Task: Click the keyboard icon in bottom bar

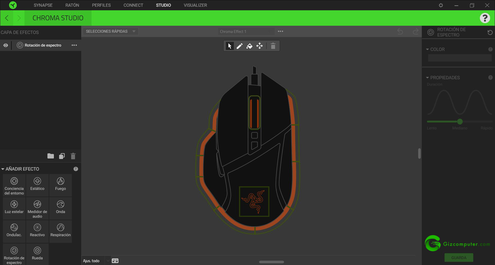Action: click(115, 261)
